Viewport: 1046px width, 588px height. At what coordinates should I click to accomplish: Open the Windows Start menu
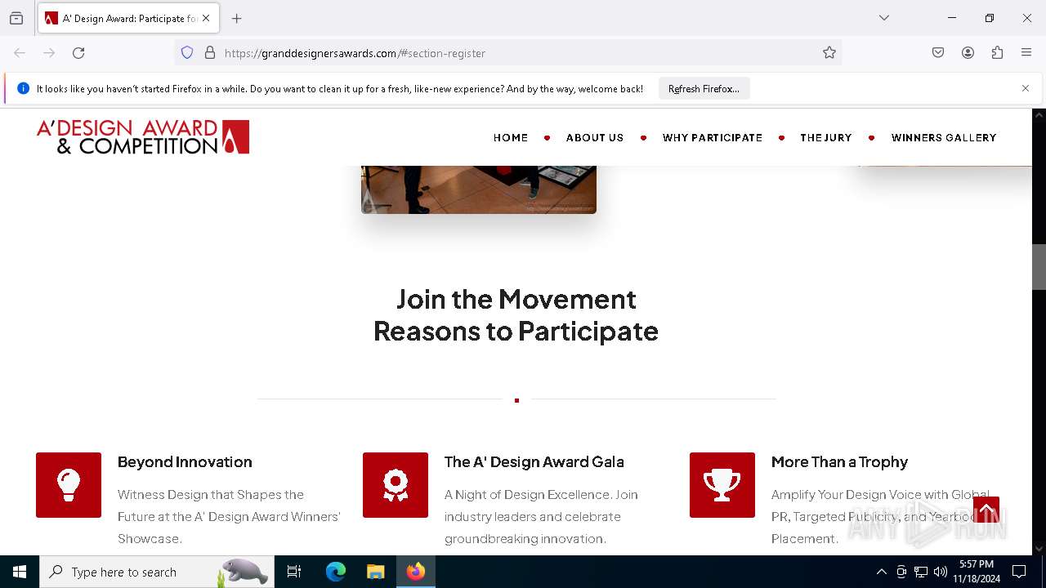click(20, 572)
